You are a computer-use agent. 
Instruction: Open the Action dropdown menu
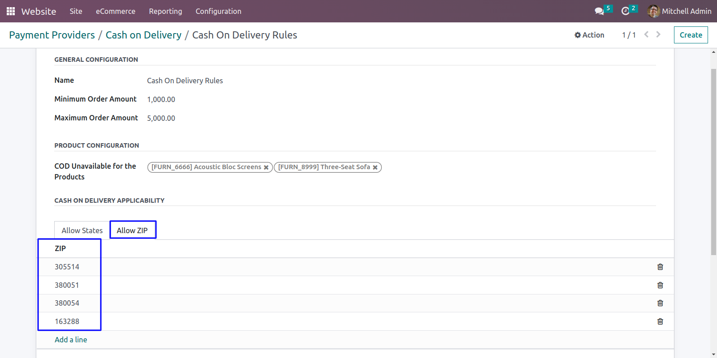coord(589,35)
